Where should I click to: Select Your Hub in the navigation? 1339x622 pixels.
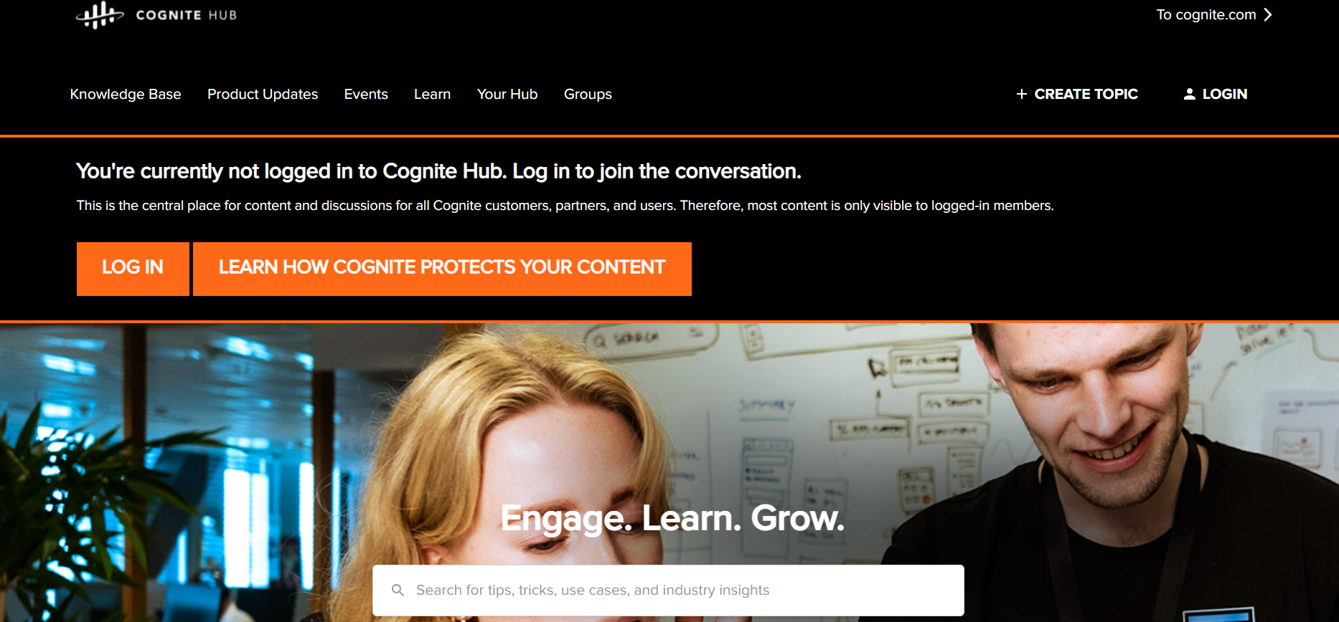(507, 94)
